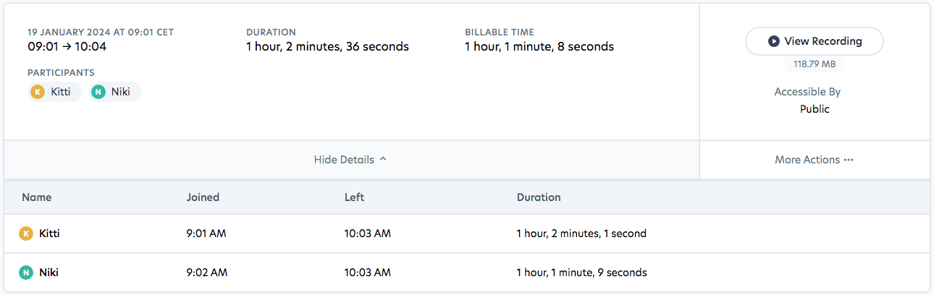This screenshot has width=934, height=295.
Task: Open the More Actions menu
Action: [x=814, y=160]
